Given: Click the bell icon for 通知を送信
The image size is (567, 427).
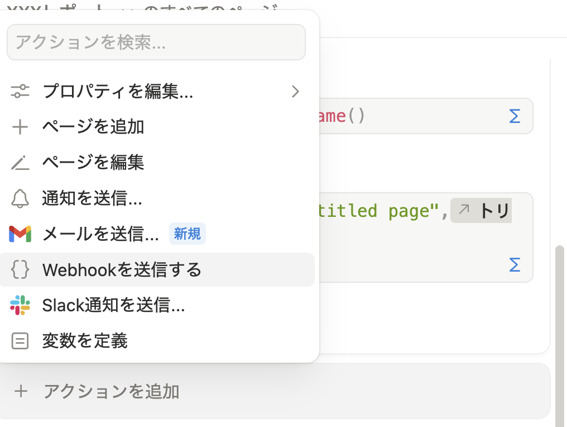Looking at the screenshot, I should pos(20,198).
